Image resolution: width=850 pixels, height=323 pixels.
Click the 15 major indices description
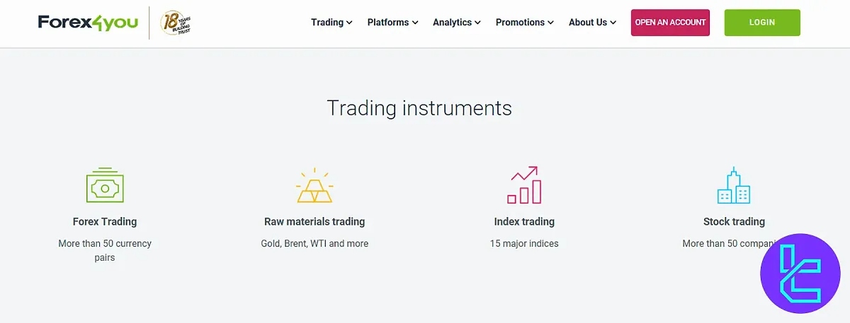pyautogui.click(x=524, y=244)
